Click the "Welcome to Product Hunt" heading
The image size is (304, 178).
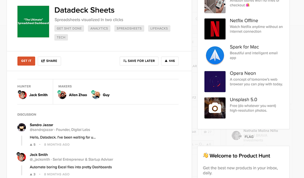click(240, 156)
